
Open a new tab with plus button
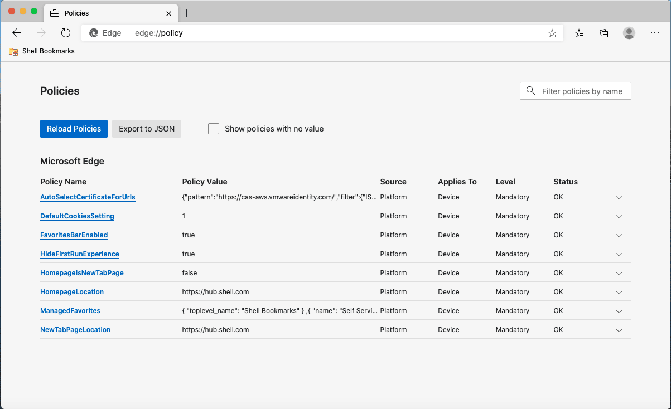(x=187, y=13)
